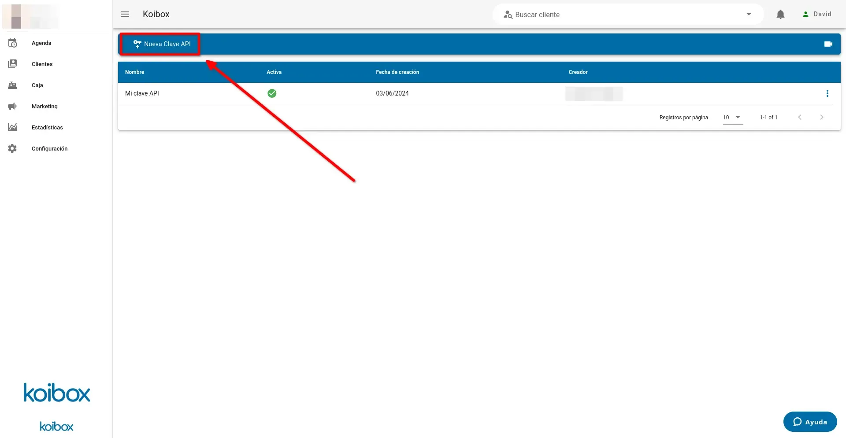
Task: Toggle the Activa status for Mi clave API
Action: click(x=272, y=93)
